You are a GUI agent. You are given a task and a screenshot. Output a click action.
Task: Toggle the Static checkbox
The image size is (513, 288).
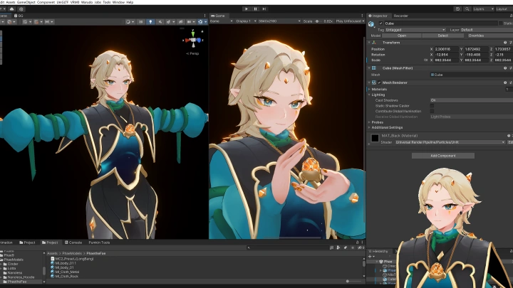[501, 23]
